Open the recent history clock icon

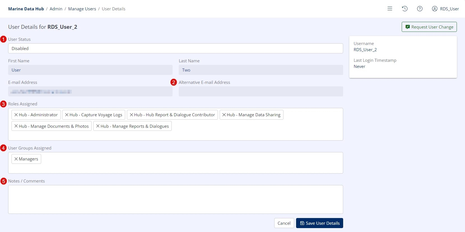[404, 9]
